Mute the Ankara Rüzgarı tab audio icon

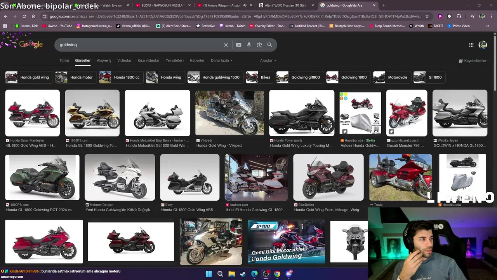click(245, 5)
